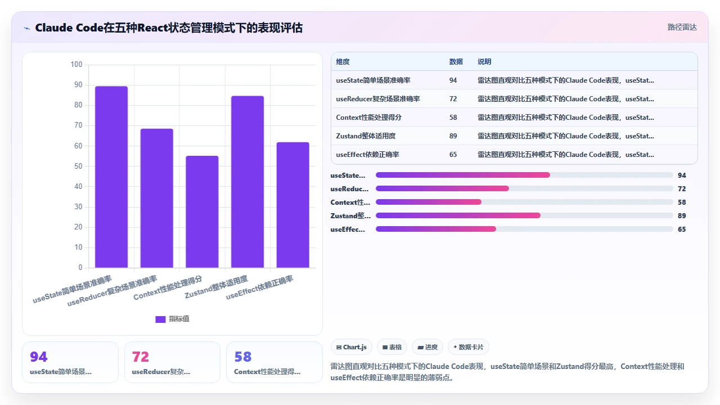Click the Zustand整体适用度 x-axis label

tap(217, 287)
